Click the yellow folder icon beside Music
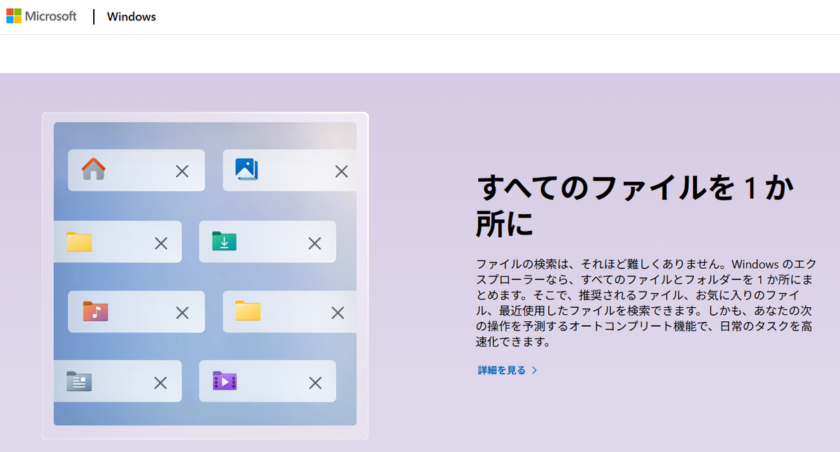The image size is (840, 452). click(248, 311)
